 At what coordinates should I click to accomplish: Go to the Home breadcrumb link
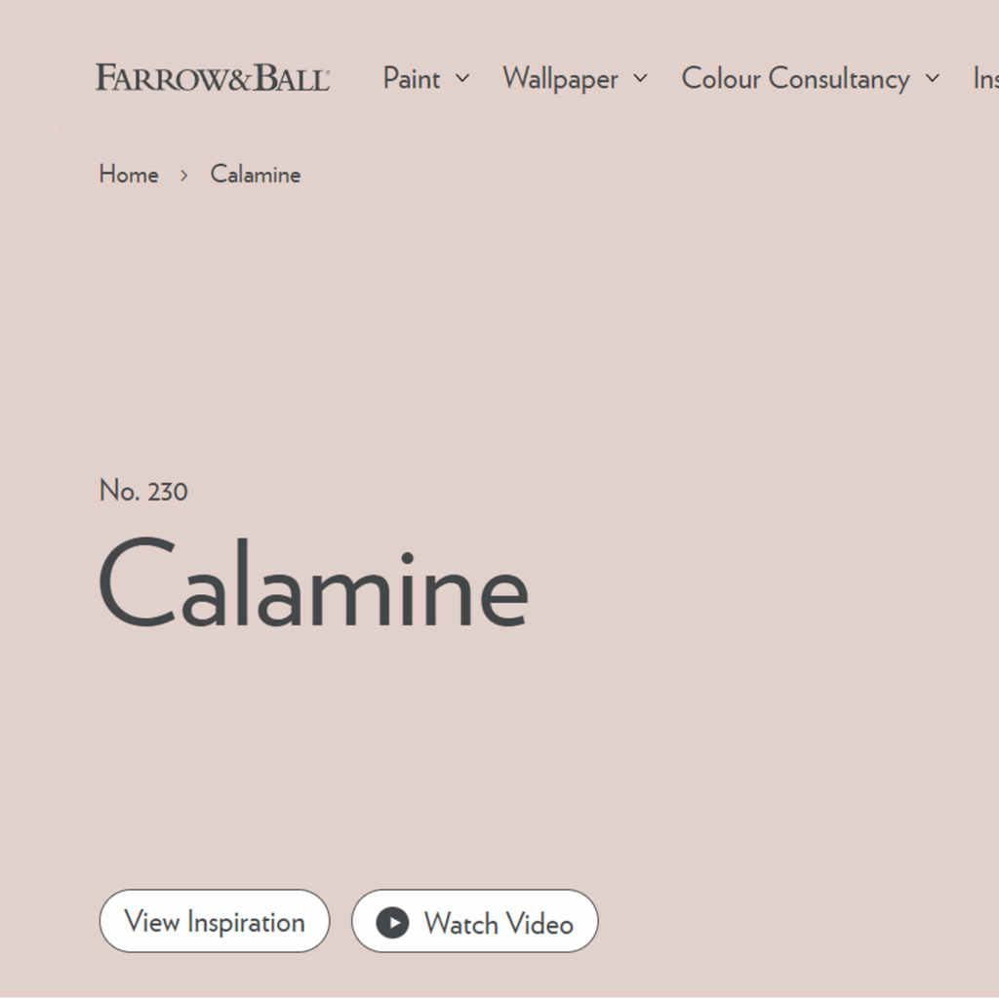click(129, 175)
